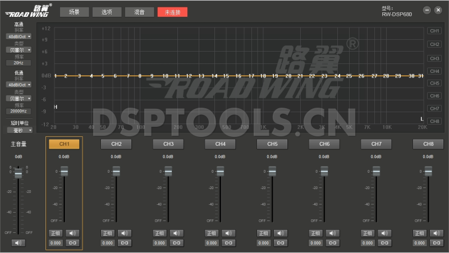Image resolution: width=449 pixels, height=253 pixels.
Task: Show CH5 curve in graph side list
Action: pyautogui.click(x=434, y=83)
